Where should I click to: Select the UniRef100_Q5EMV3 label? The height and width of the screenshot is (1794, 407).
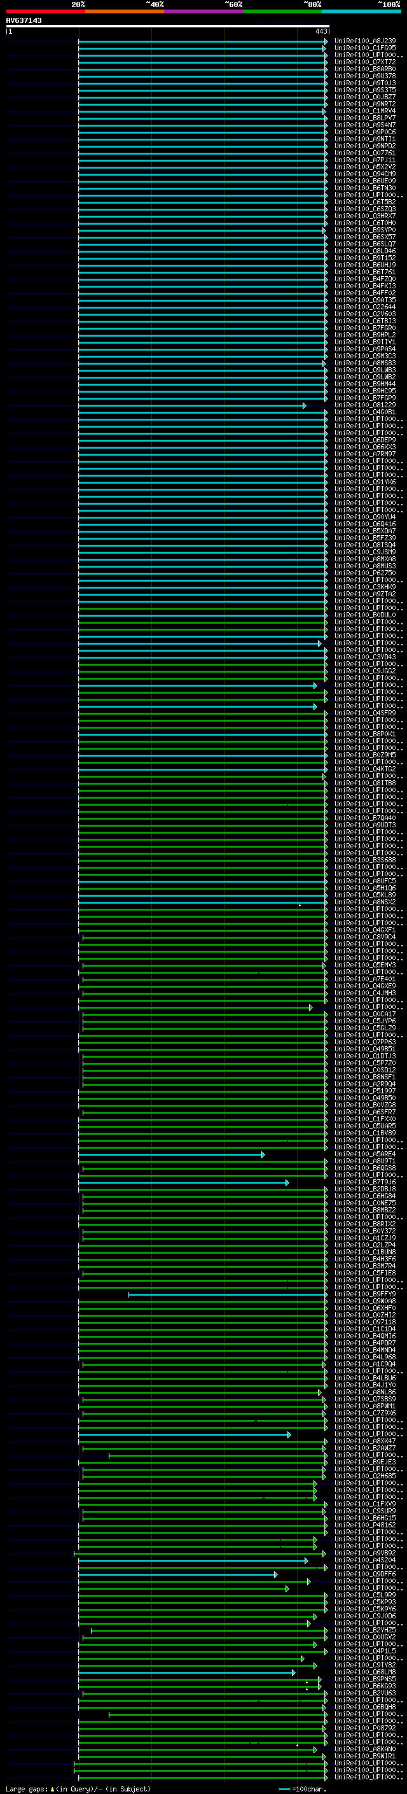click(365, 965)
